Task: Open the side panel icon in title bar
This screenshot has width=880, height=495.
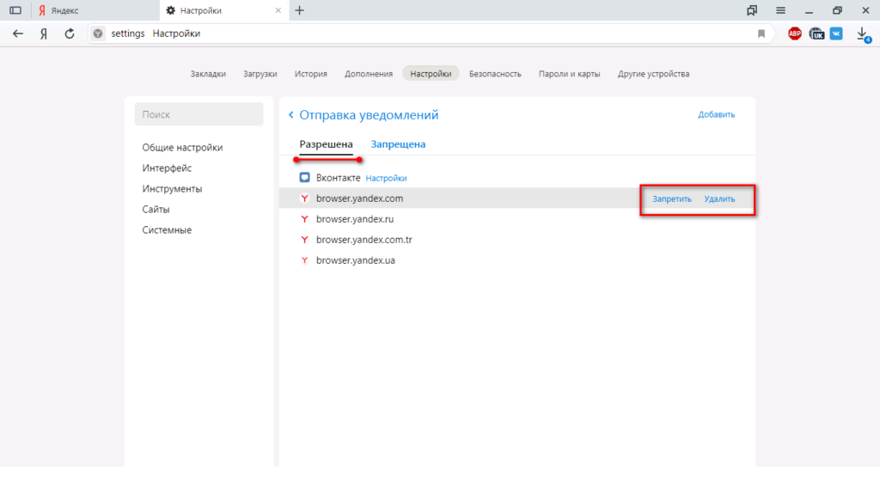Action: [x=15, y=10]
